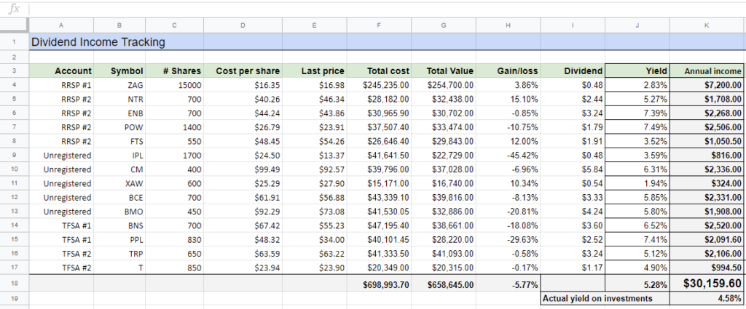Click the $37,507.40 total cost cell
746x309 pixels.
pos(379,127)
